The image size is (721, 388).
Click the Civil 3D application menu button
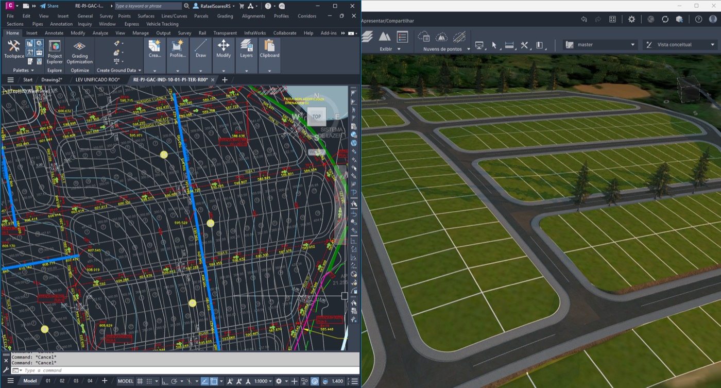(9, 6)
